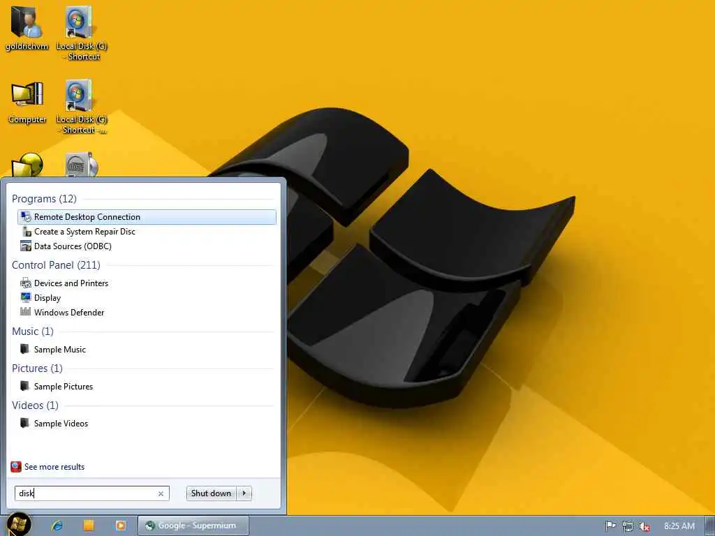Screen dimensions: 715x536
Task: Launch Internet Explorer from taskbar
Action: coord(57,526)
